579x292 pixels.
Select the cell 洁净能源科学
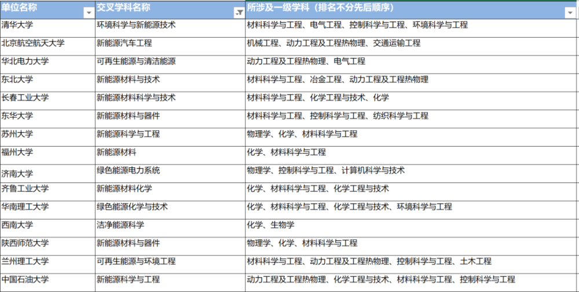coord(170,228)
